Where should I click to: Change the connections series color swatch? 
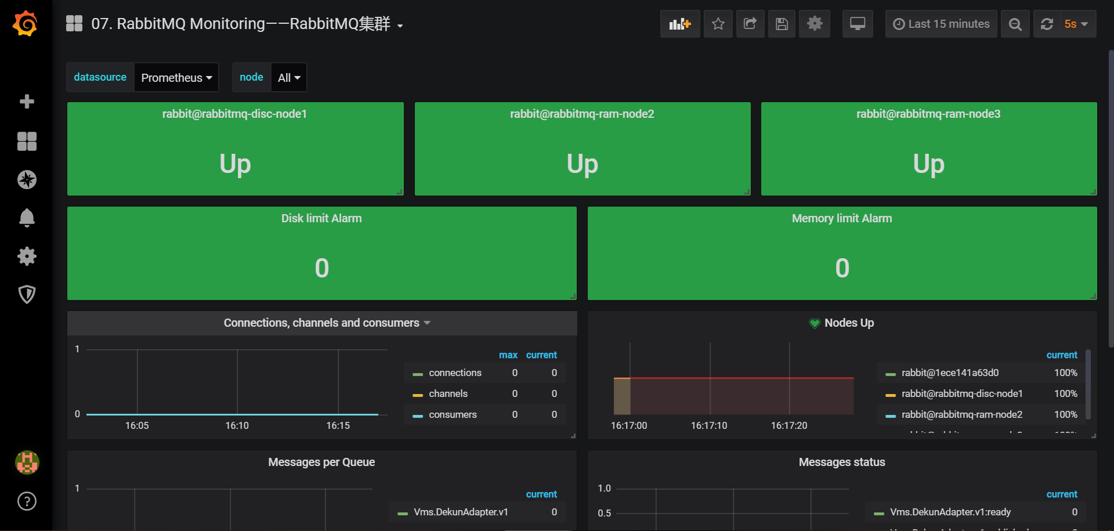pos(418,374)
